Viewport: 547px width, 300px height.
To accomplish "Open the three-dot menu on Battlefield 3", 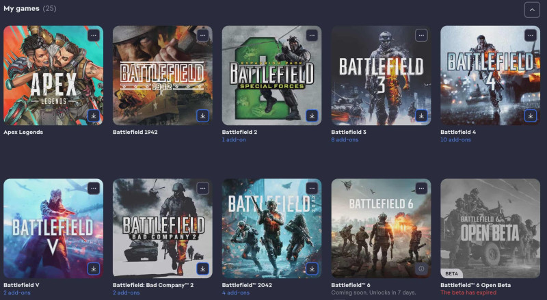I will click(x=421, y=36).
